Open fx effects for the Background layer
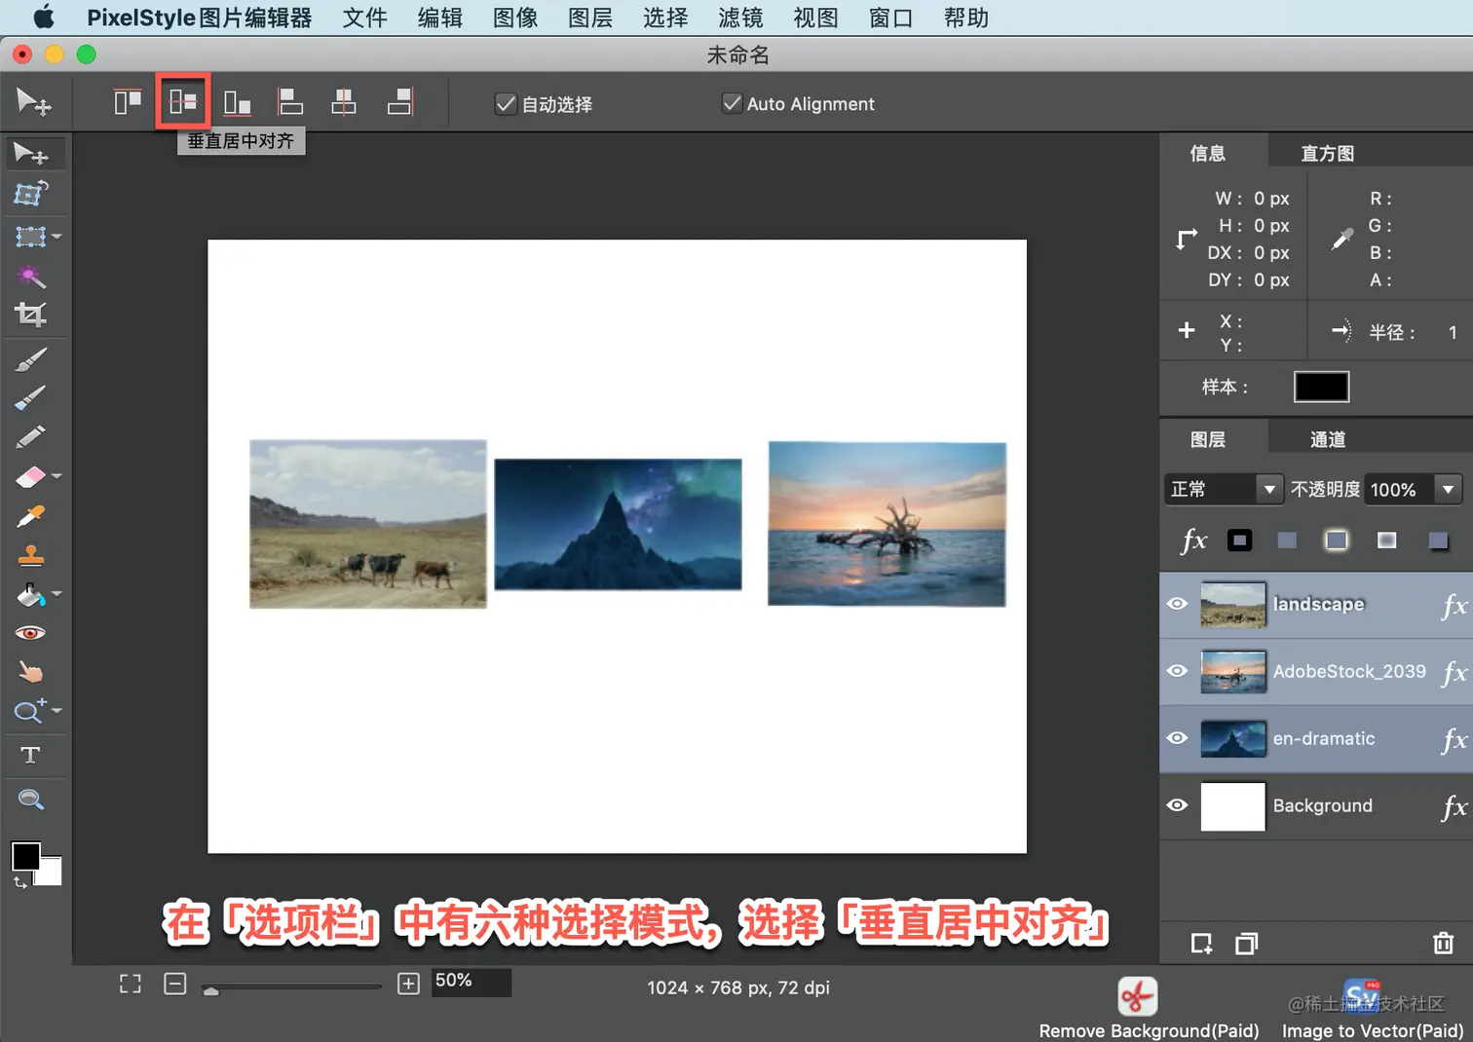 pyautogui.click(x=1454, y=806)
